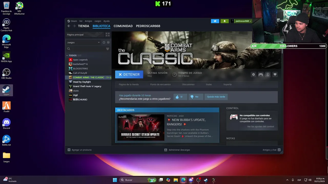Viewport: 328px width, 184px height.
Task: Switch library to grid collections view
Action: pyautogui.click(x=108, y=34)
